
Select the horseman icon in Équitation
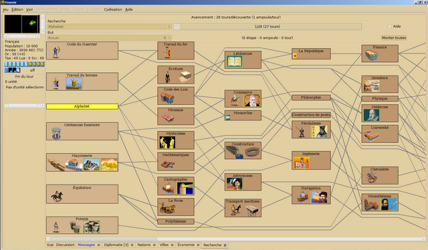57,197
